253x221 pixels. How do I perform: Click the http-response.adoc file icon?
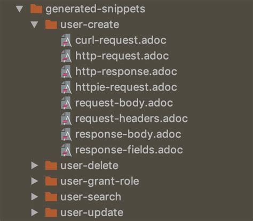point(66,71)
